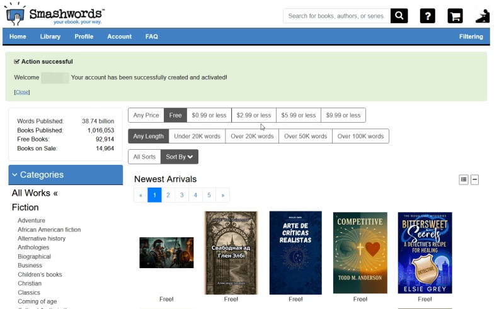Click the magnifying glass search button
Screen dimensions: 504x309
(399, 16)
